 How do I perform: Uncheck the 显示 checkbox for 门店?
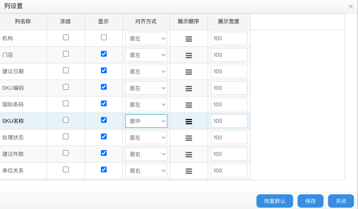point(104,54)
